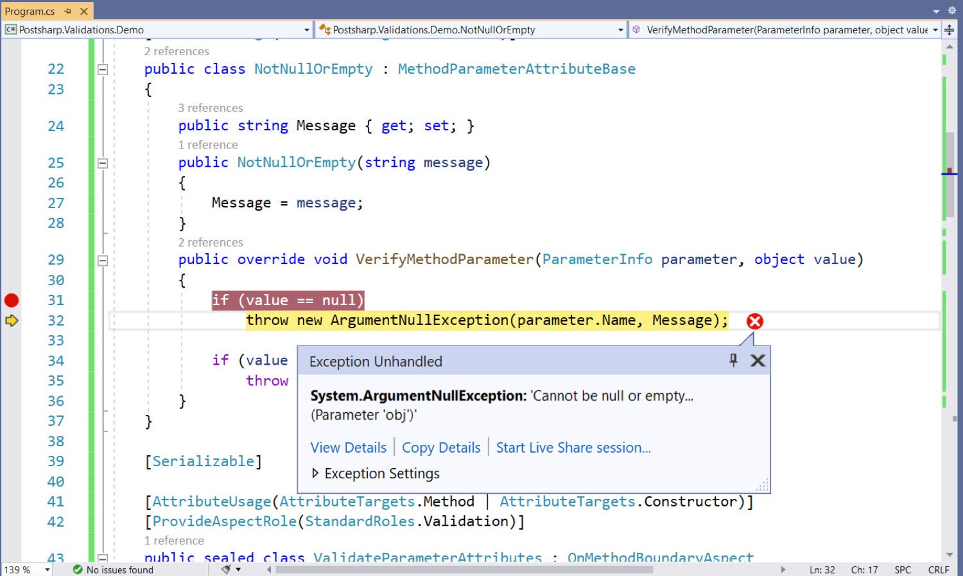Click the Ln: 32 status indicator
The image size is (963, 576).
pyautogui.click(x=822, y=570)
